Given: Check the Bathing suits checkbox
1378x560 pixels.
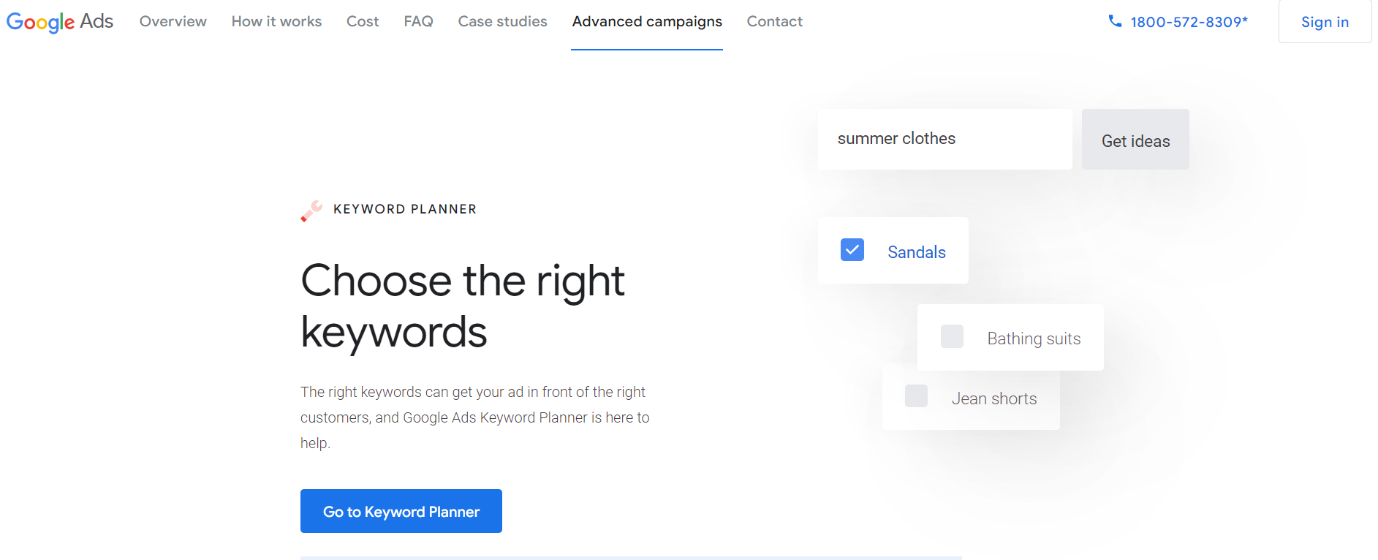Looking at the screenshot, I should point(952,336).
